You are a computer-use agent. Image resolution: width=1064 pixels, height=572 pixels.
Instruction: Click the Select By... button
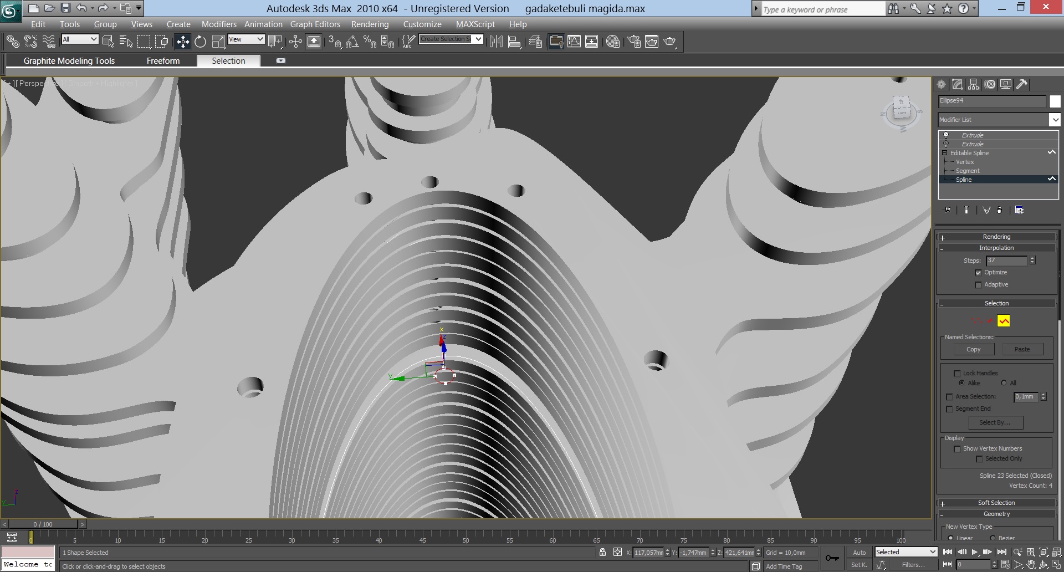[x=995, y=422]
